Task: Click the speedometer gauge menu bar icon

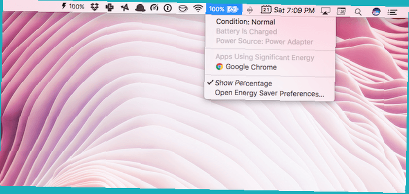Action: click(x=155, y=8)
